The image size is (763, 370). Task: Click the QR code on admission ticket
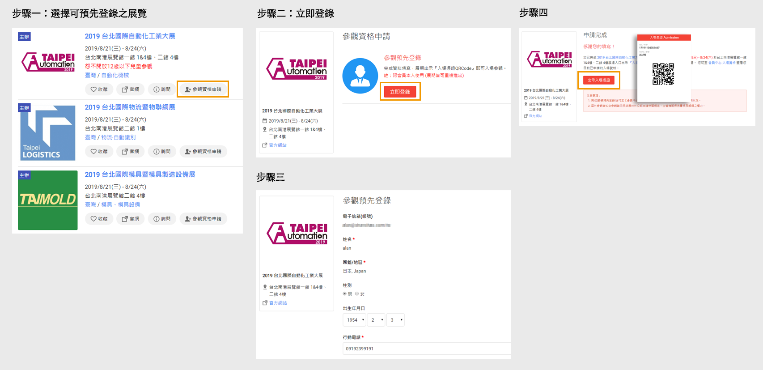point(663,74)
